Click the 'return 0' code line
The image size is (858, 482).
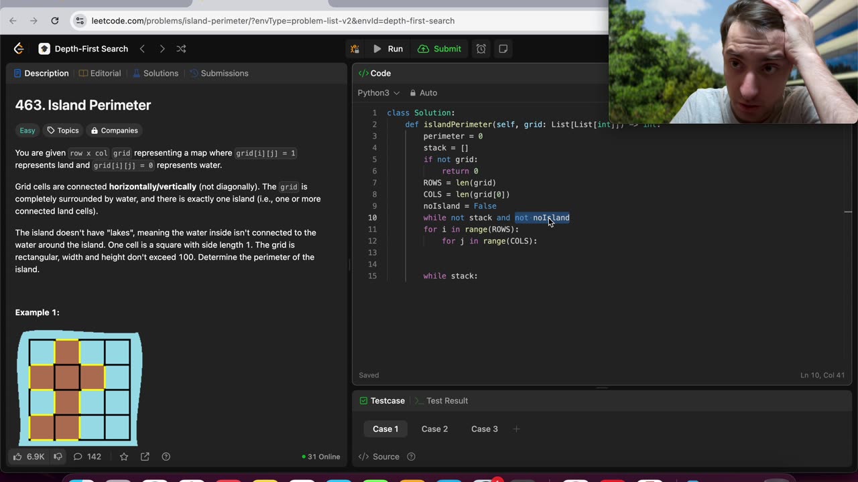coord(460,171)
